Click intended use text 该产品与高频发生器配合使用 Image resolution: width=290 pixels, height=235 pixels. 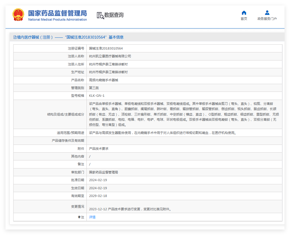[163, 133]
